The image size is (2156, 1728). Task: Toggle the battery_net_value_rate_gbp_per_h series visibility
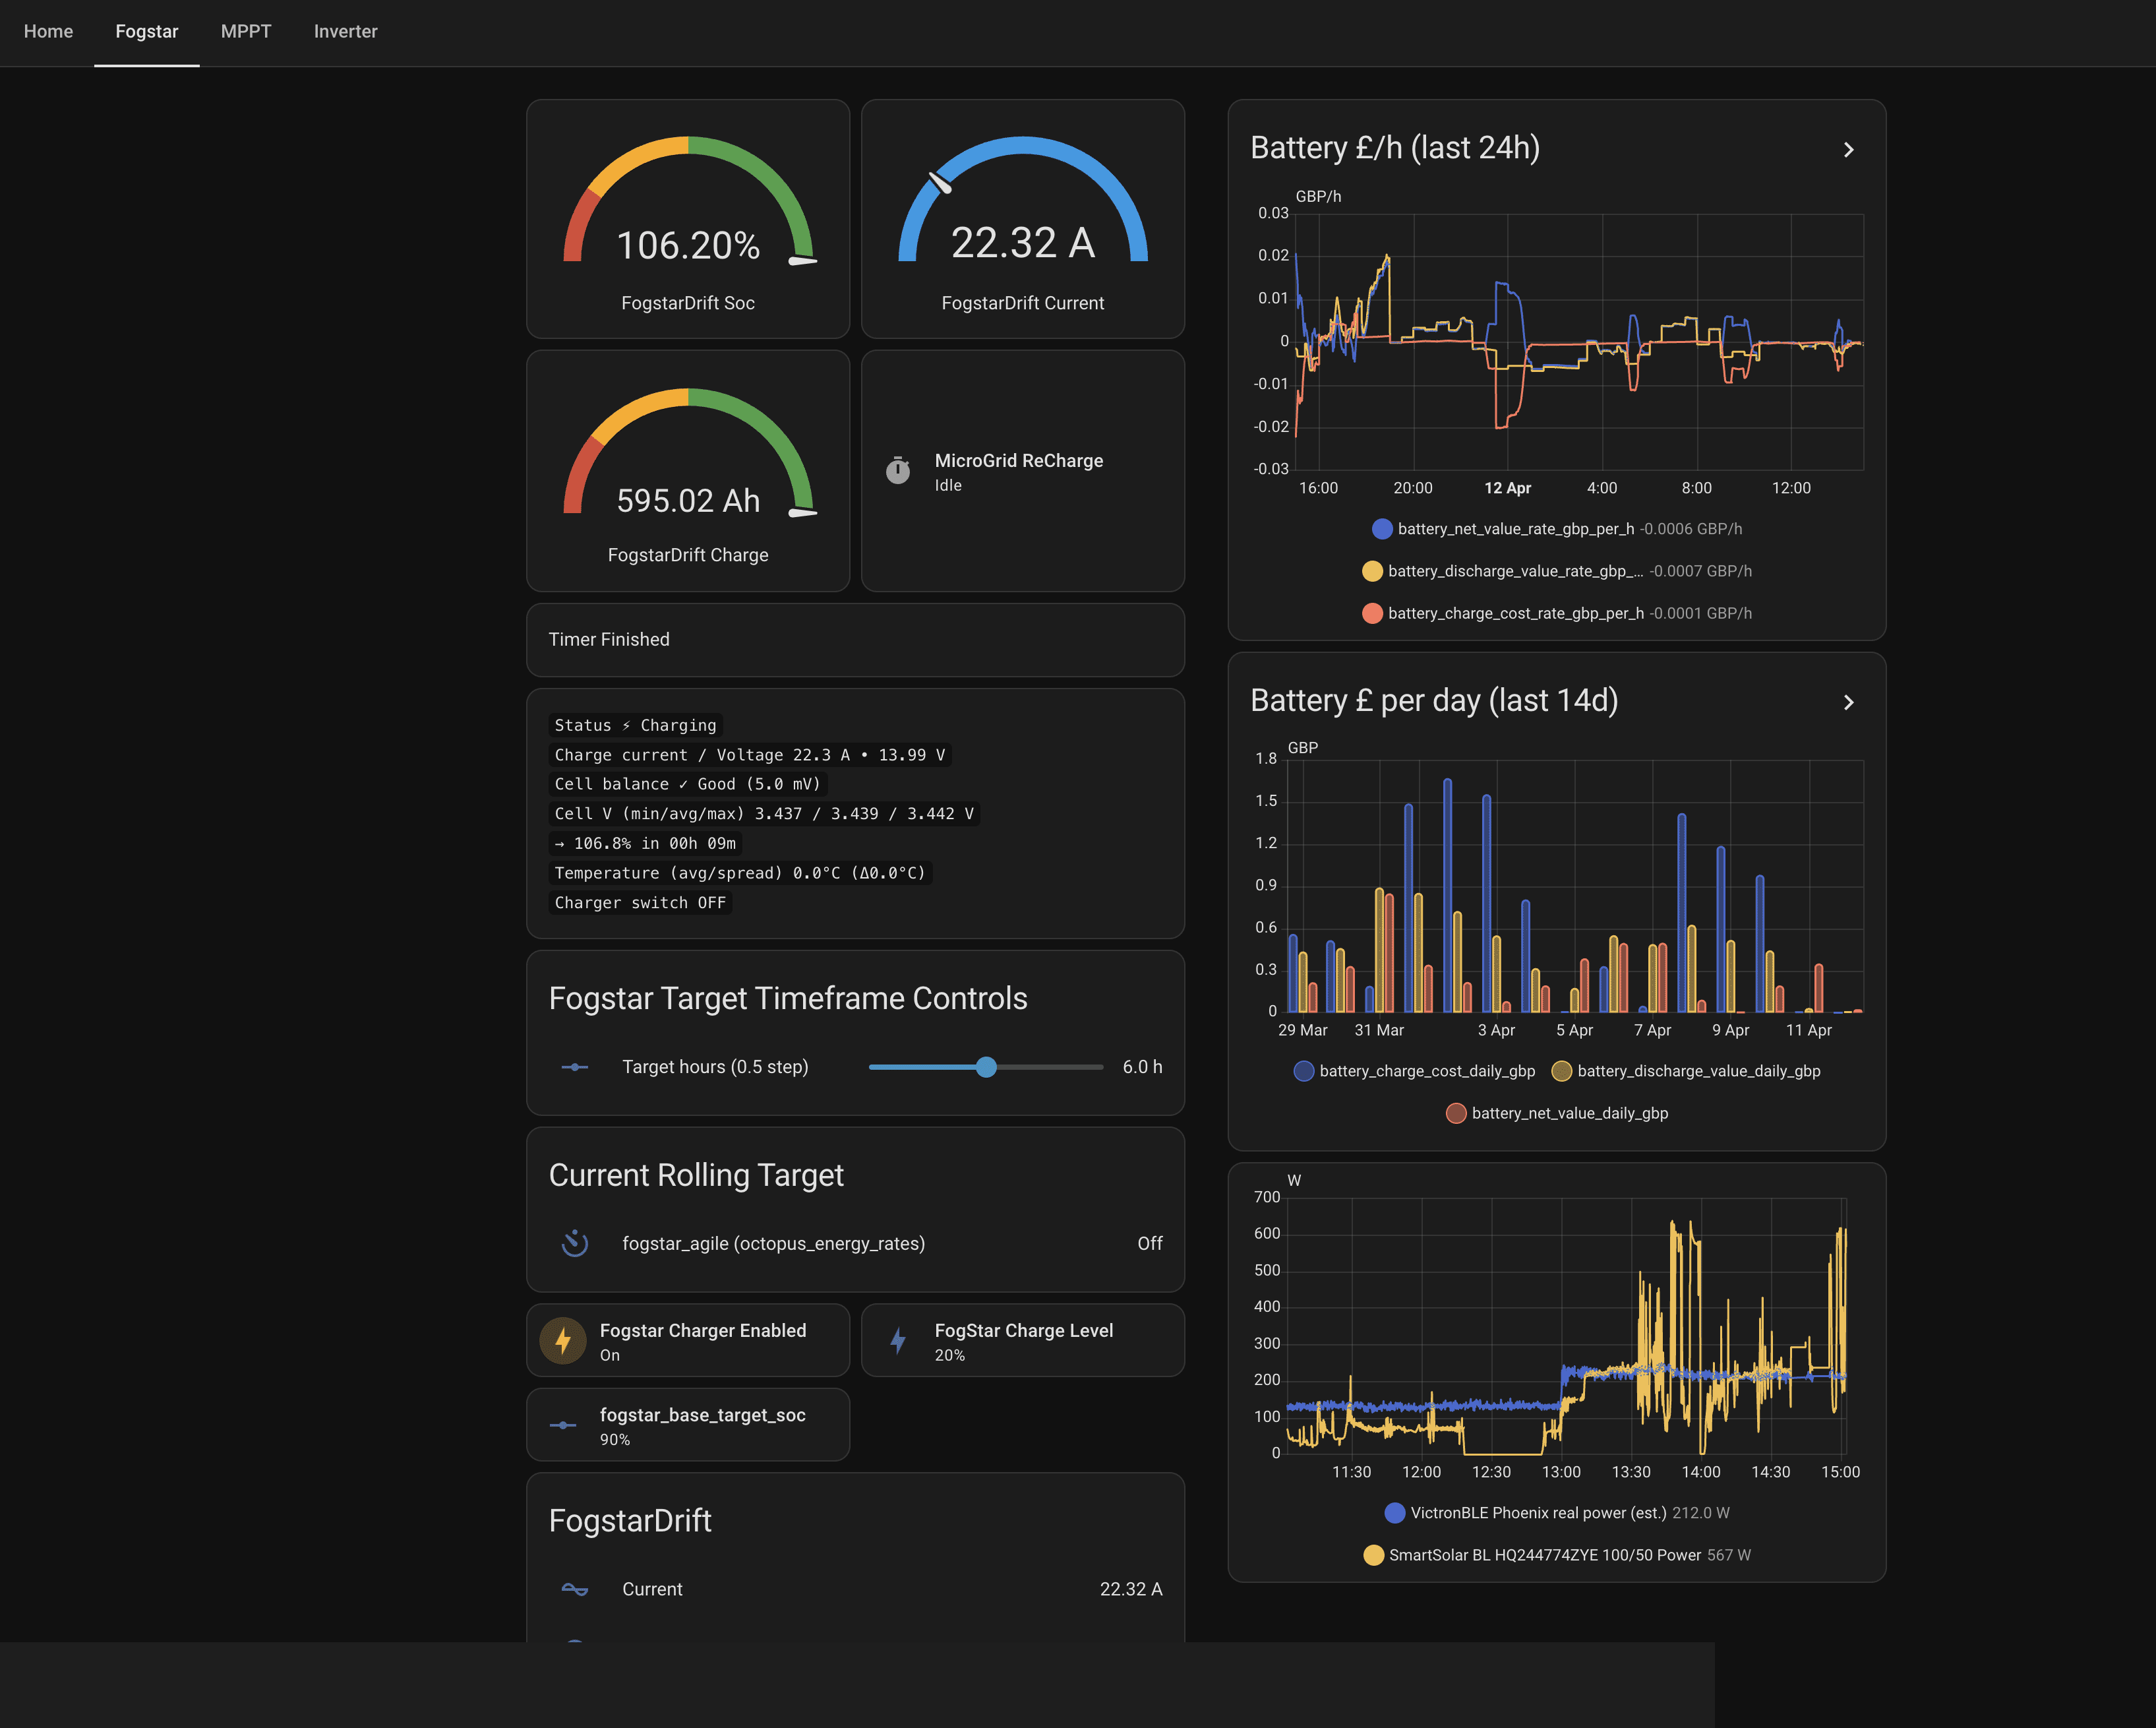click(1382, 528)
